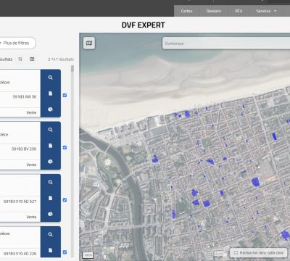This screenshot has width=290, height=261.
Task: Click parcel reference 59183 510 AD 226
Action: click(20, 254)
